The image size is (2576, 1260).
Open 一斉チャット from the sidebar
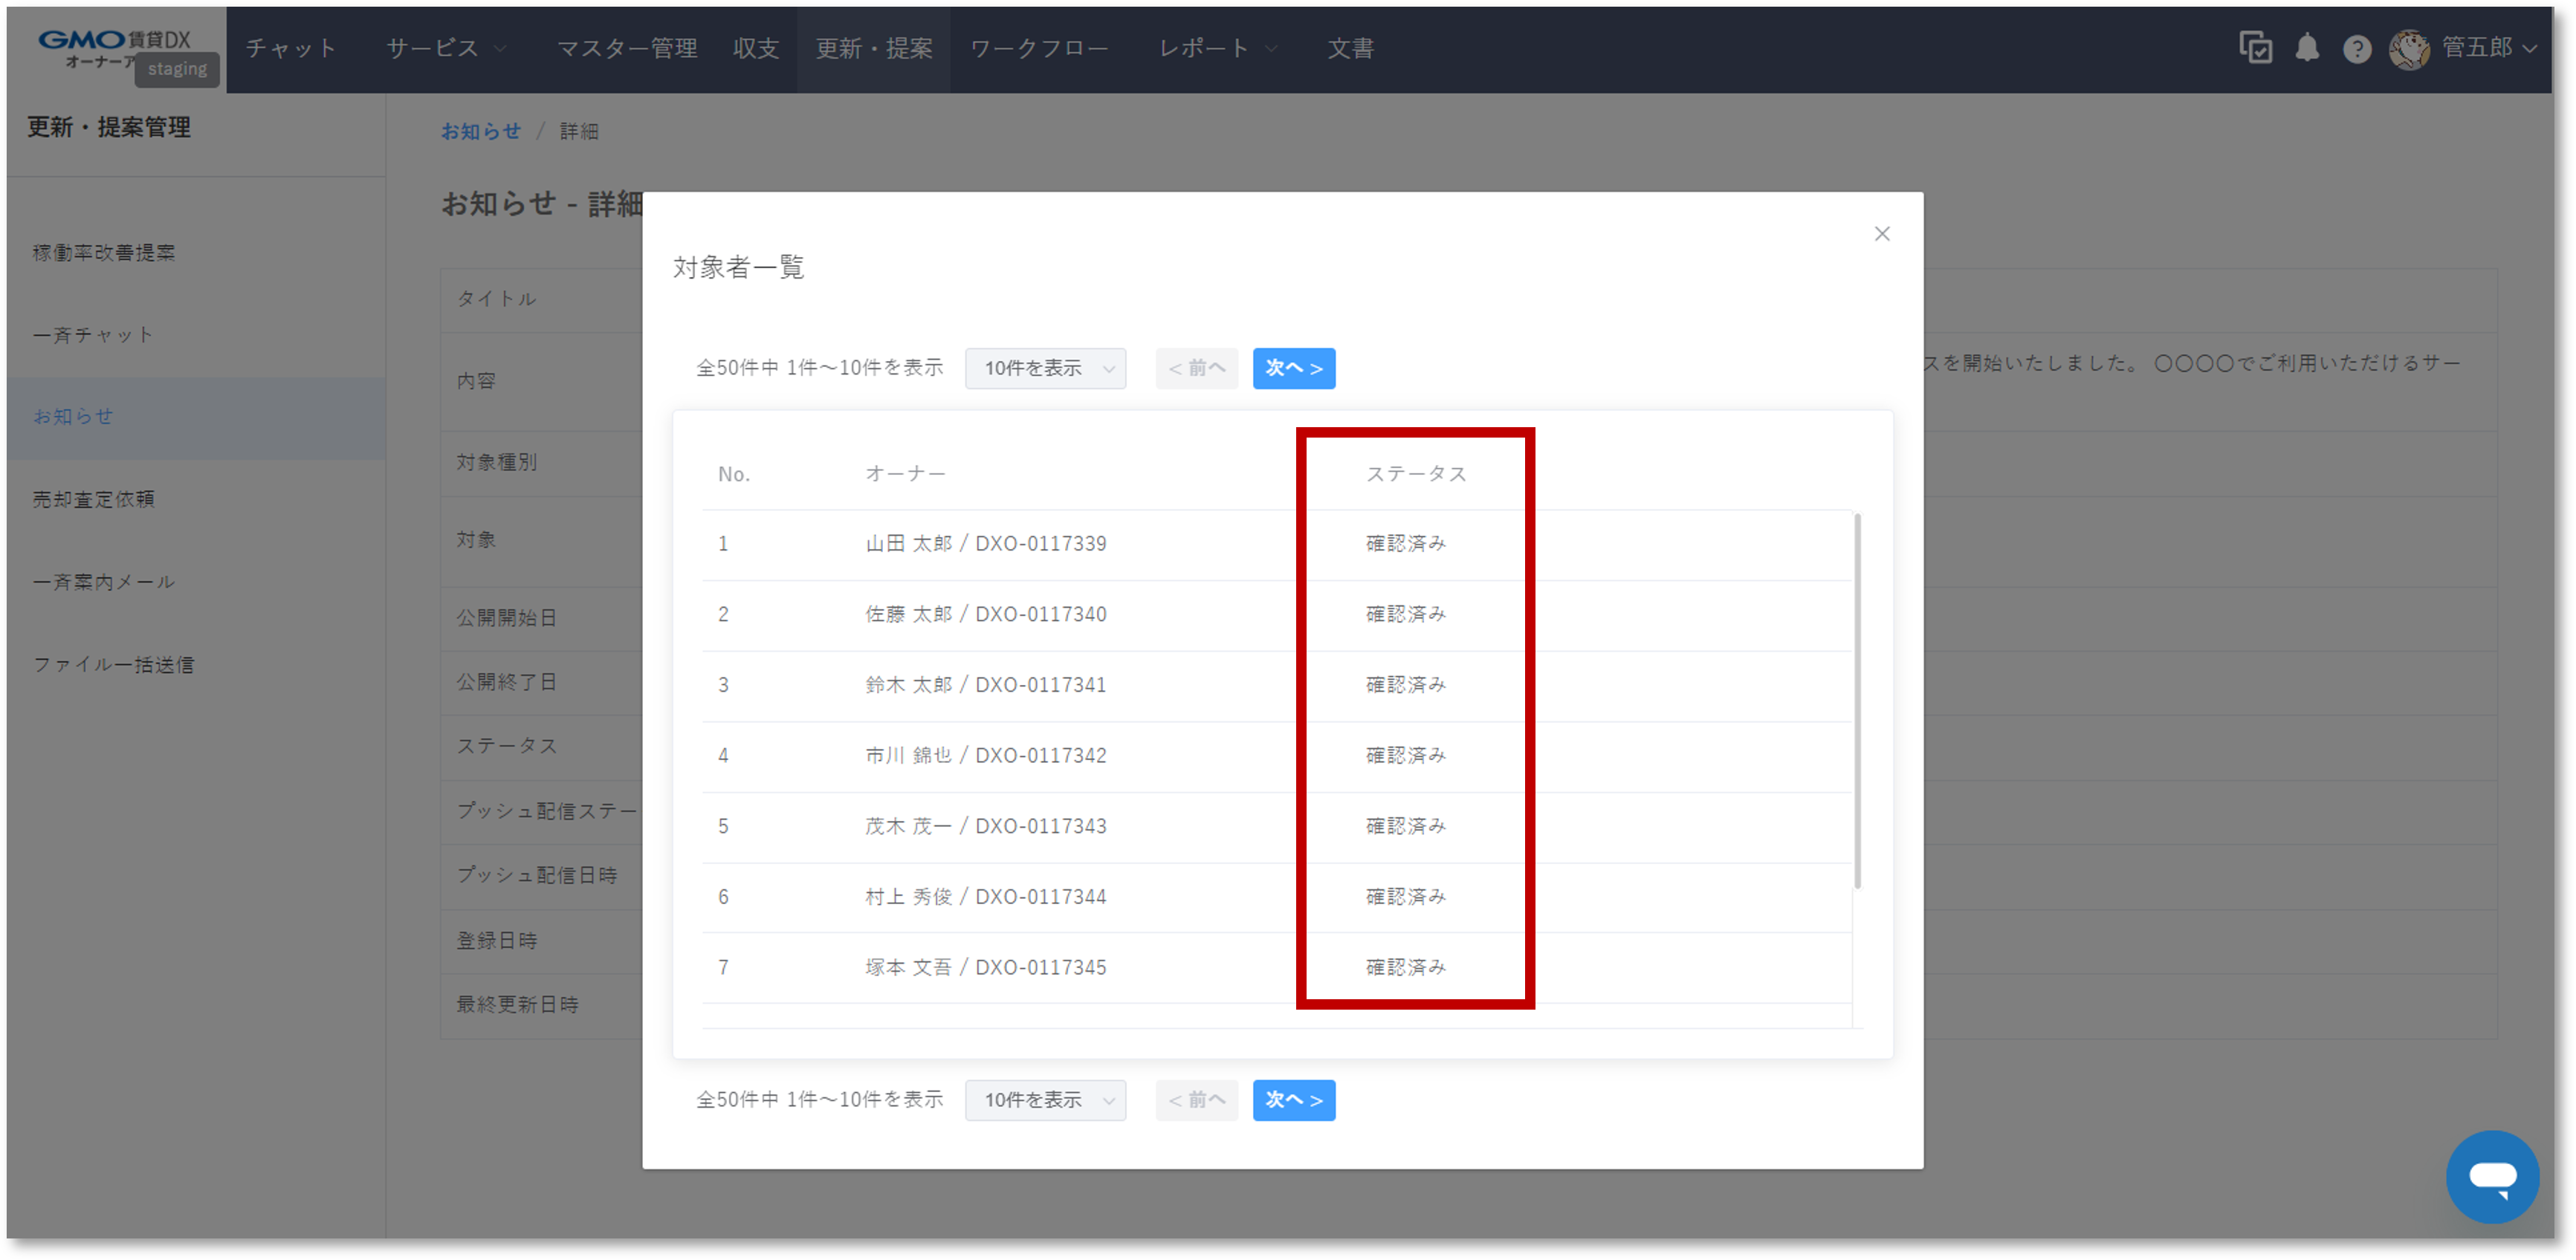[93, 335]
